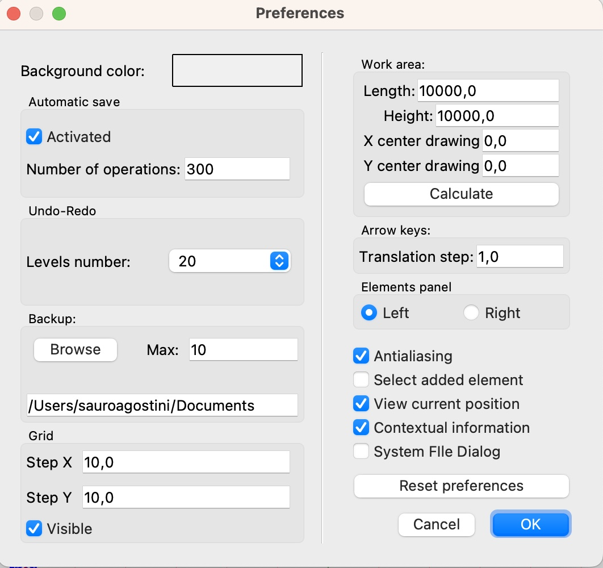Viewport: 603px width, 568px height.
Task: Click into the Work area Length field
Action: pyautogui.click(x=488, y=90)
